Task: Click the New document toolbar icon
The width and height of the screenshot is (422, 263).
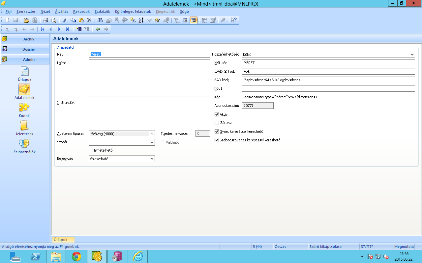Action: pyautogui.click(x=7, y=20)
